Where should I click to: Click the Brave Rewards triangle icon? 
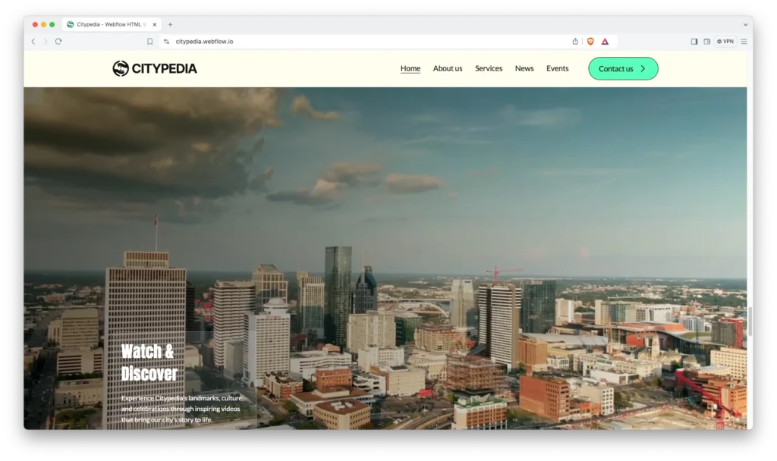[x=605, y=42]
